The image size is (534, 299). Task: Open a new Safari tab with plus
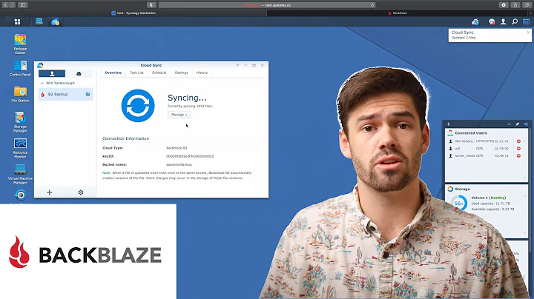pyautogui.click(x=530, y=13)
